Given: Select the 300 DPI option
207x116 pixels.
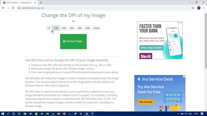Looking at the screenshot, I should 72,28.
